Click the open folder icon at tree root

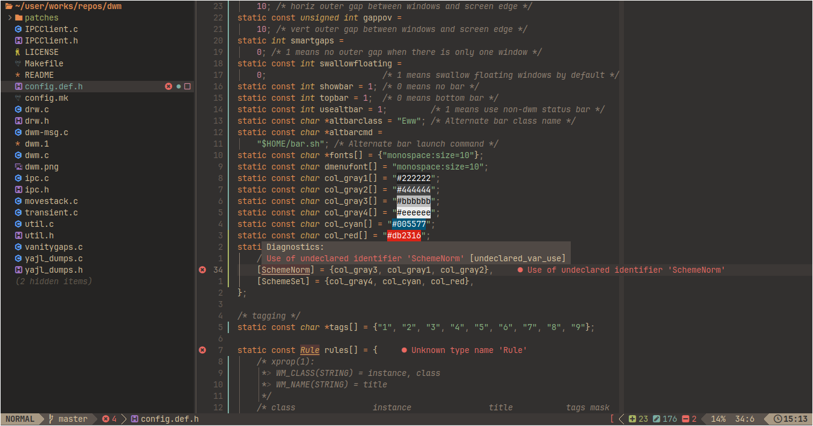point(8,6)
